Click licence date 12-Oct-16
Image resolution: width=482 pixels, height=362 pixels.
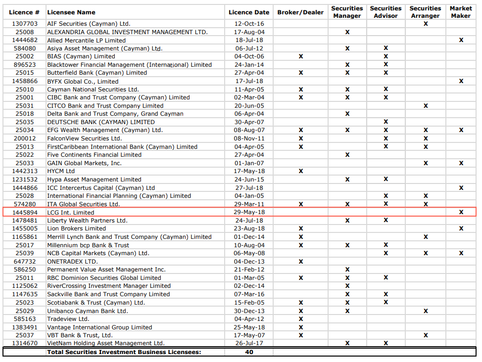249,24
